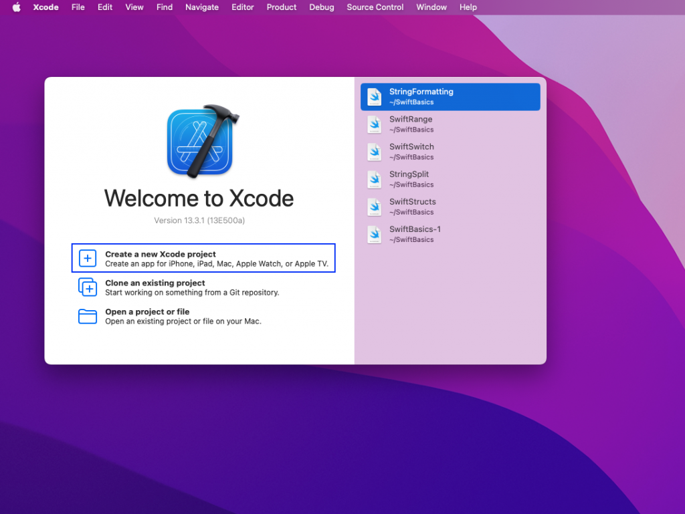The image size is (685, 514).
Task: Click 'Open an existing project or file' description
Action: [x=183, y=321]
